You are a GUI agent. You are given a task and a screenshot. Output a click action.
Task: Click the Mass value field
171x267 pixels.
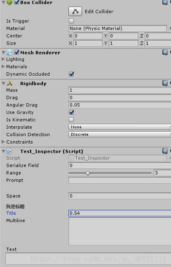tap(119, 90)
